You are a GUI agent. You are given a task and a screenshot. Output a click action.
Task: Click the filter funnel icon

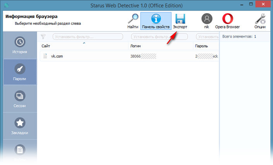point(43,36)
